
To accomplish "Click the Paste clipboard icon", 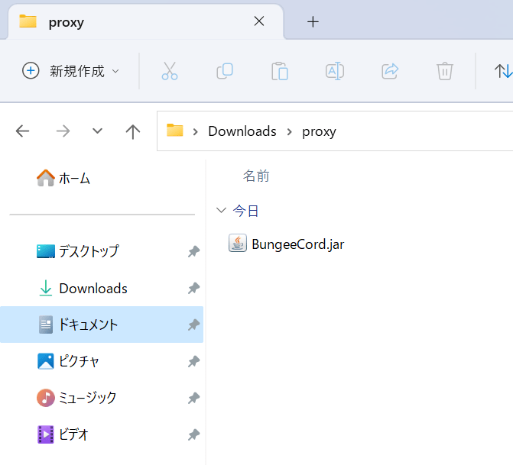I will point(280,71).
